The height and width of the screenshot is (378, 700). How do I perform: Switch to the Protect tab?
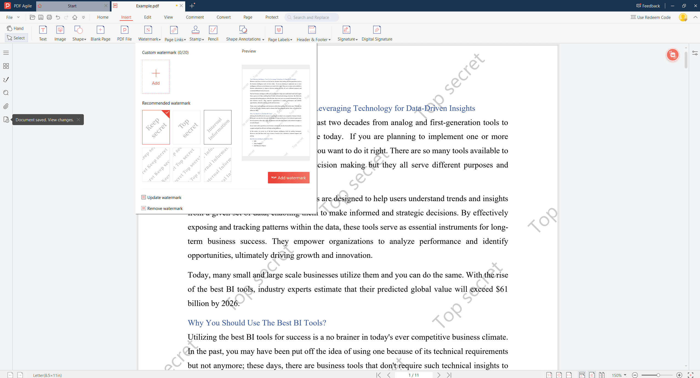tap(272, 17)
